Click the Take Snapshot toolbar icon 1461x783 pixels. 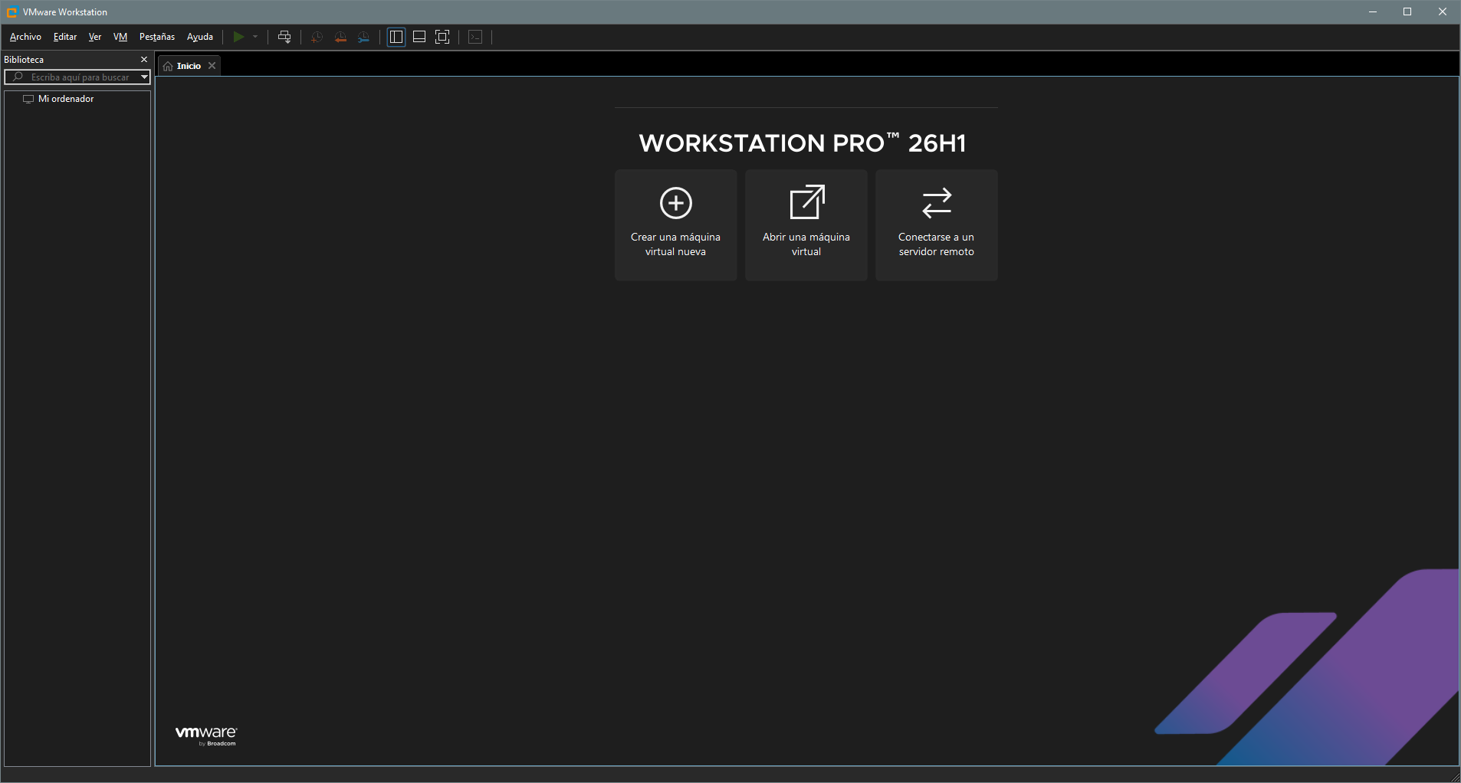tap(317, 37)
